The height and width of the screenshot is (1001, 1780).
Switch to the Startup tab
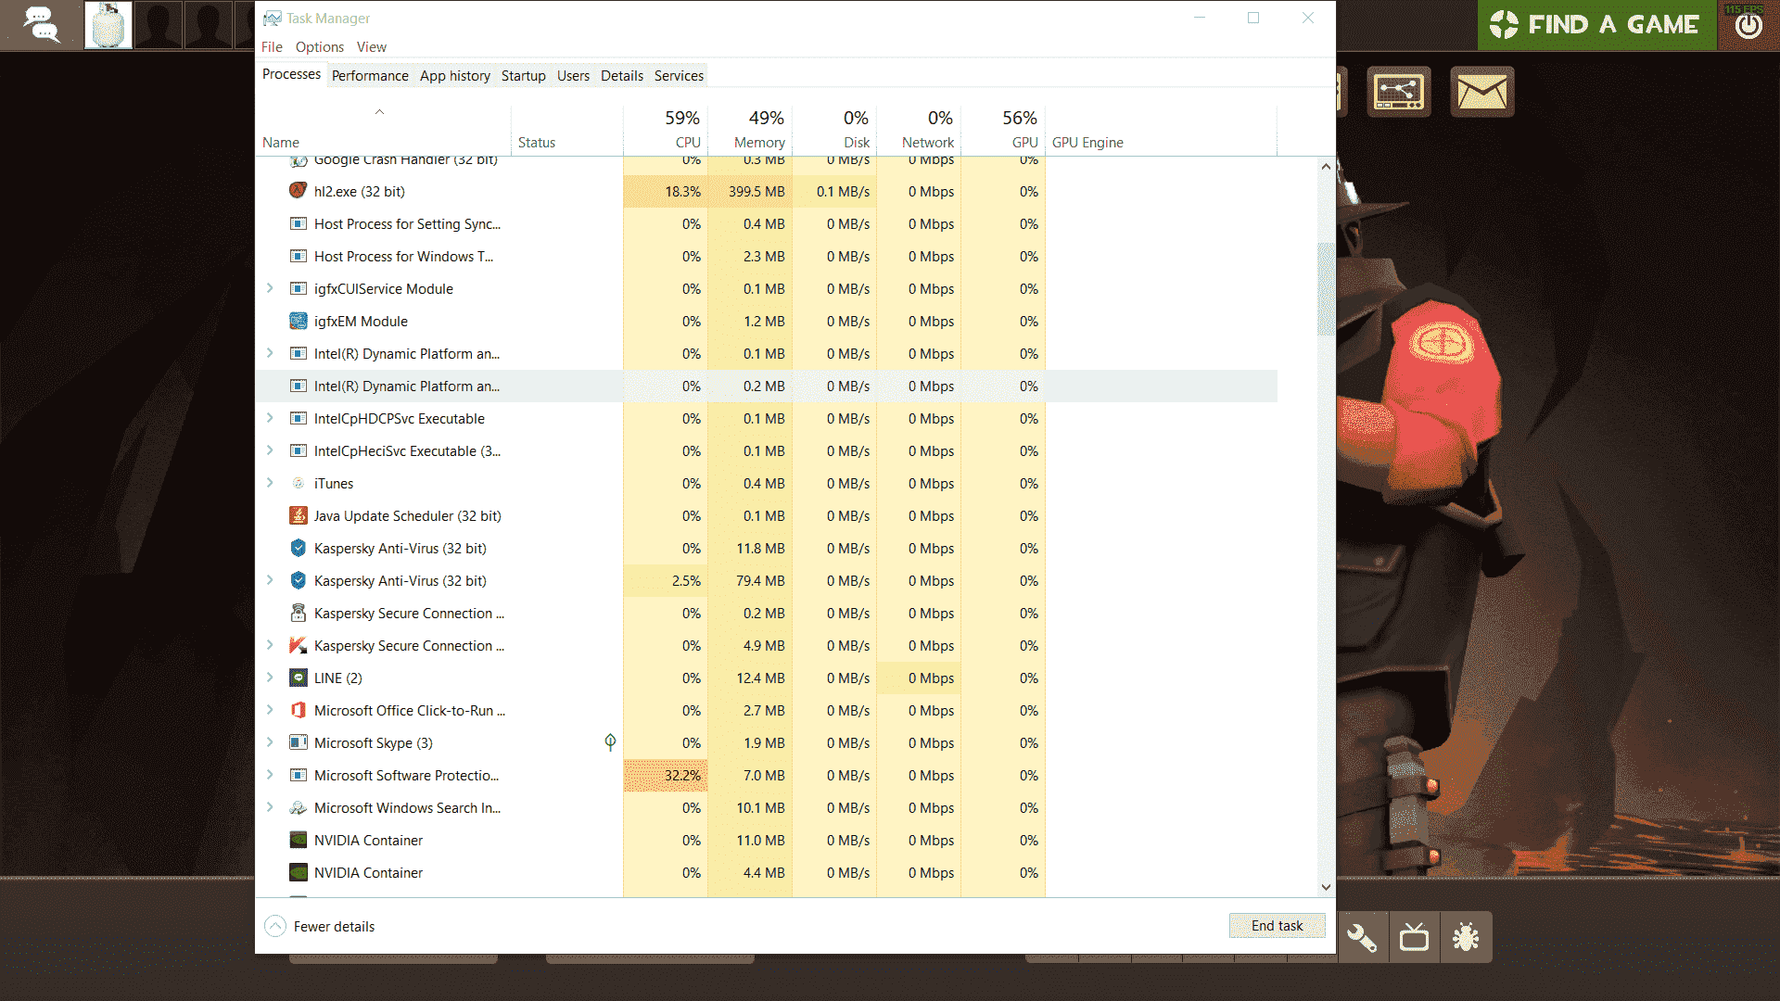[x=524, y=76]
